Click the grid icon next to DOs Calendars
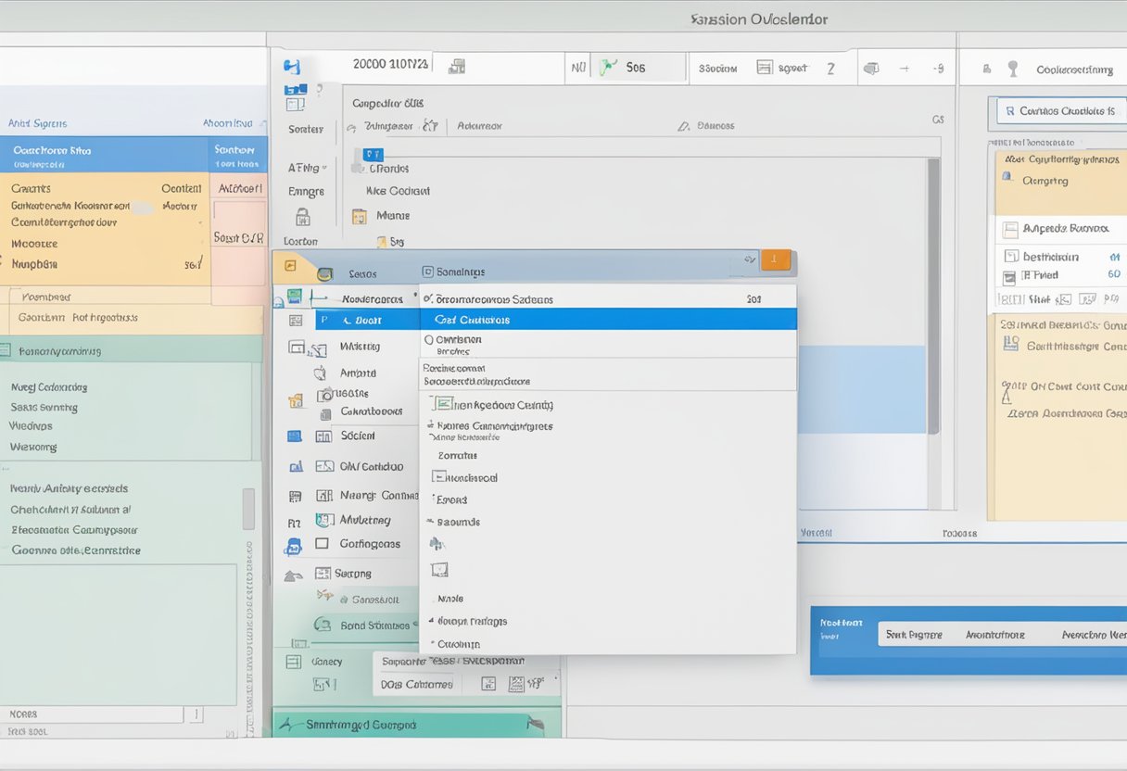This screenshot has width=1127, height=771. 488,682
